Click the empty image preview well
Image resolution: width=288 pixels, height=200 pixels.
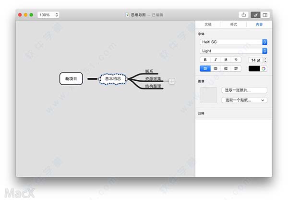[x=208, y=95]
